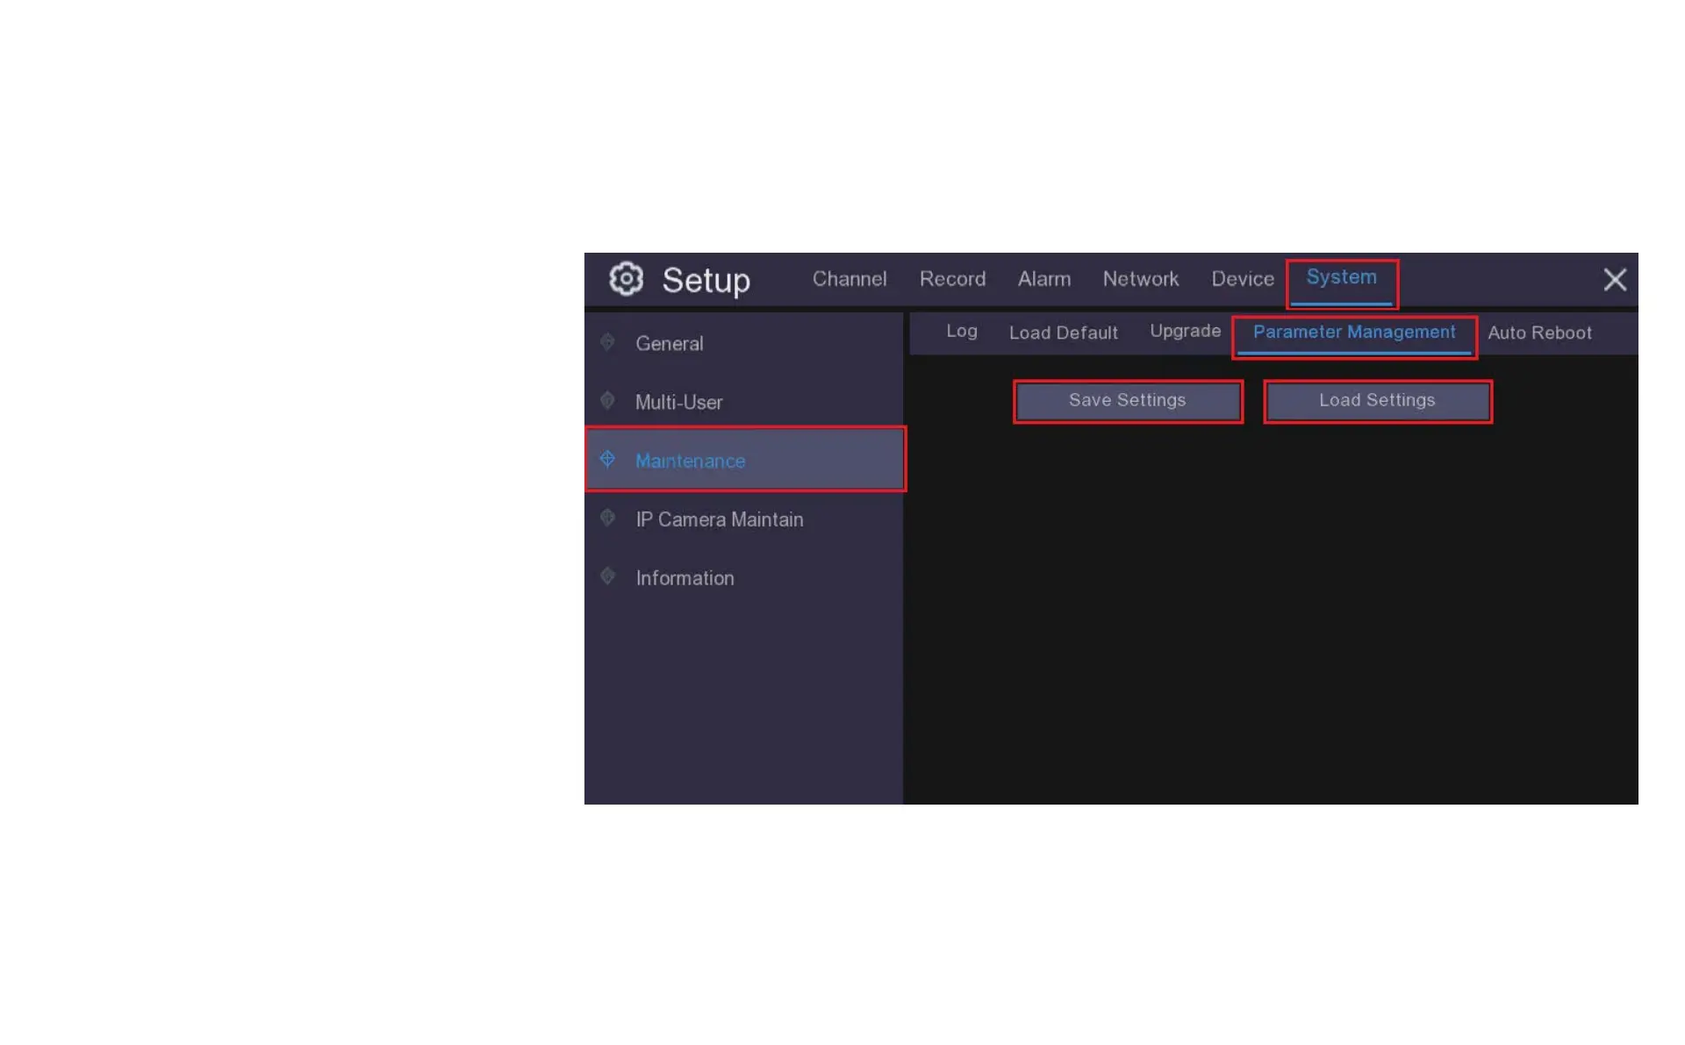Click the blue icon beside Maintenance

(607, 460)
